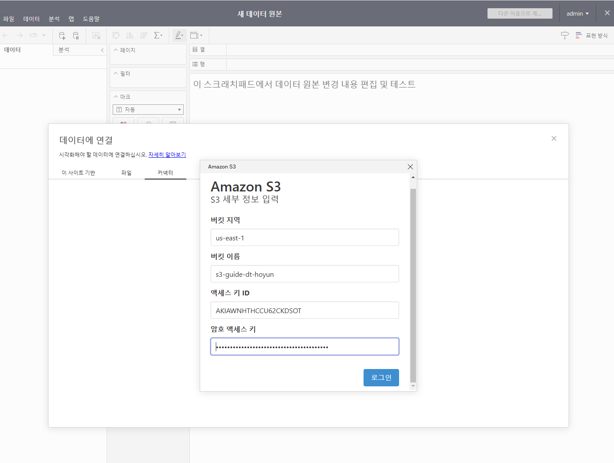614x463 pixels.
Task: Open the admin user dropdown
Action: (578, 13)
